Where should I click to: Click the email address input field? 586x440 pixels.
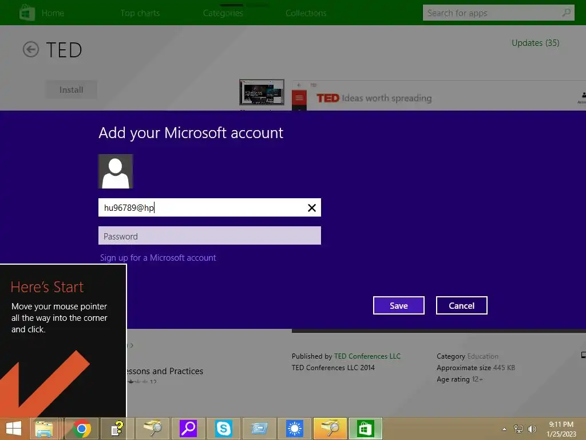209,207
